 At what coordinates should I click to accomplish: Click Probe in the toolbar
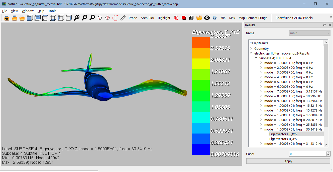tap(133, 18)
